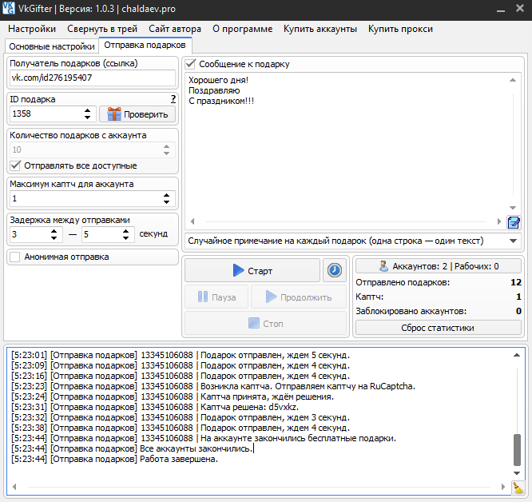
Task: Click the broom icon to clear log
Action: (x=518, y=488)
